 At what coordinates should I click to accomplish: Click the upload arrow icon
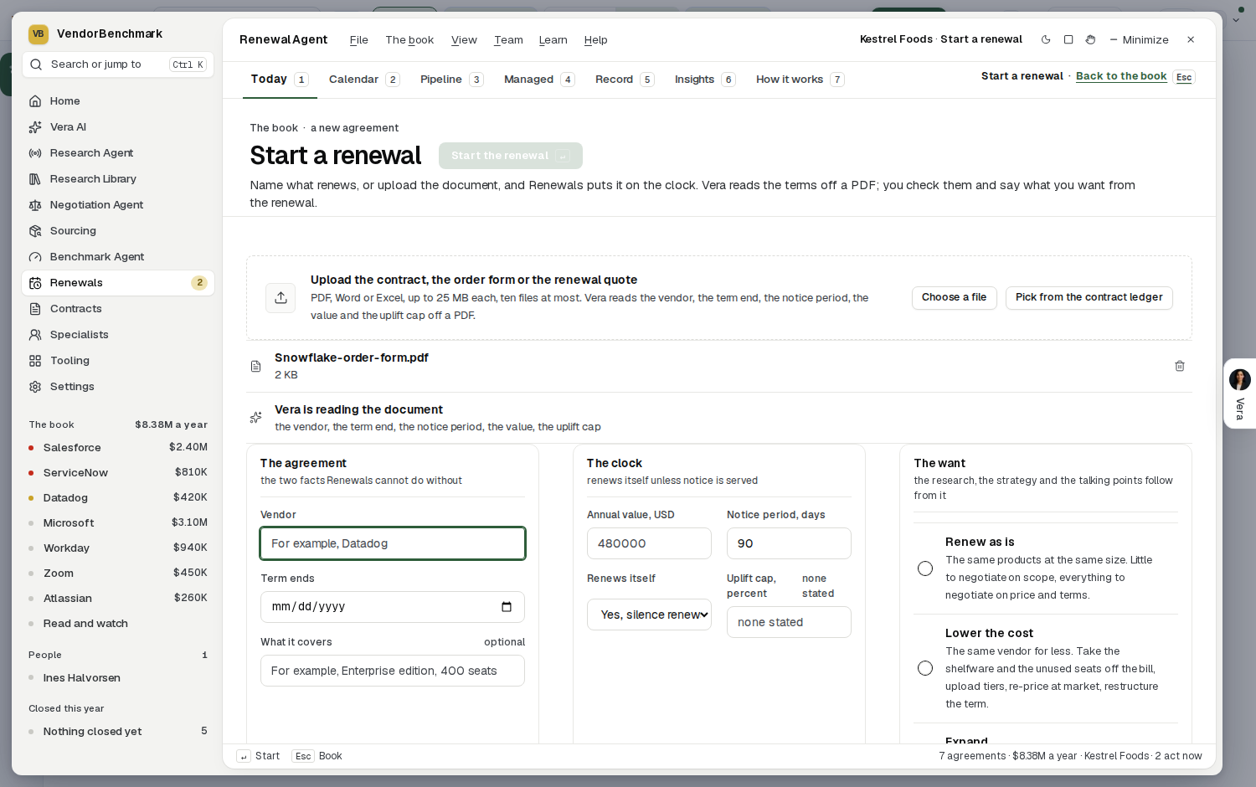[x=281, y=298]
